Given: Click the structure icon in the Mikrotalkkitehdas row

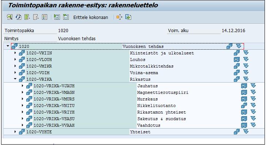Looking at the screenshot, I should pos(237,66).
